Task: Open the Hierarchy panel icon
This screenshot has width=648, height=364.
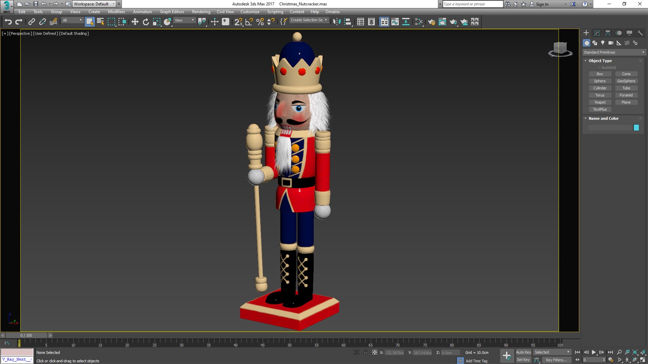Action: (607, 33)
